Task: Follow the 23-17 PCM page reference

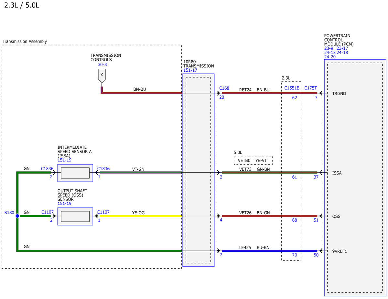Action: 342,48
